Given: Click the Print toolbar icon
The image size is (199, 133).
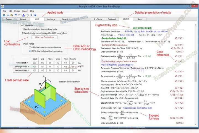Looking at the screenshot, I should 31,15.
